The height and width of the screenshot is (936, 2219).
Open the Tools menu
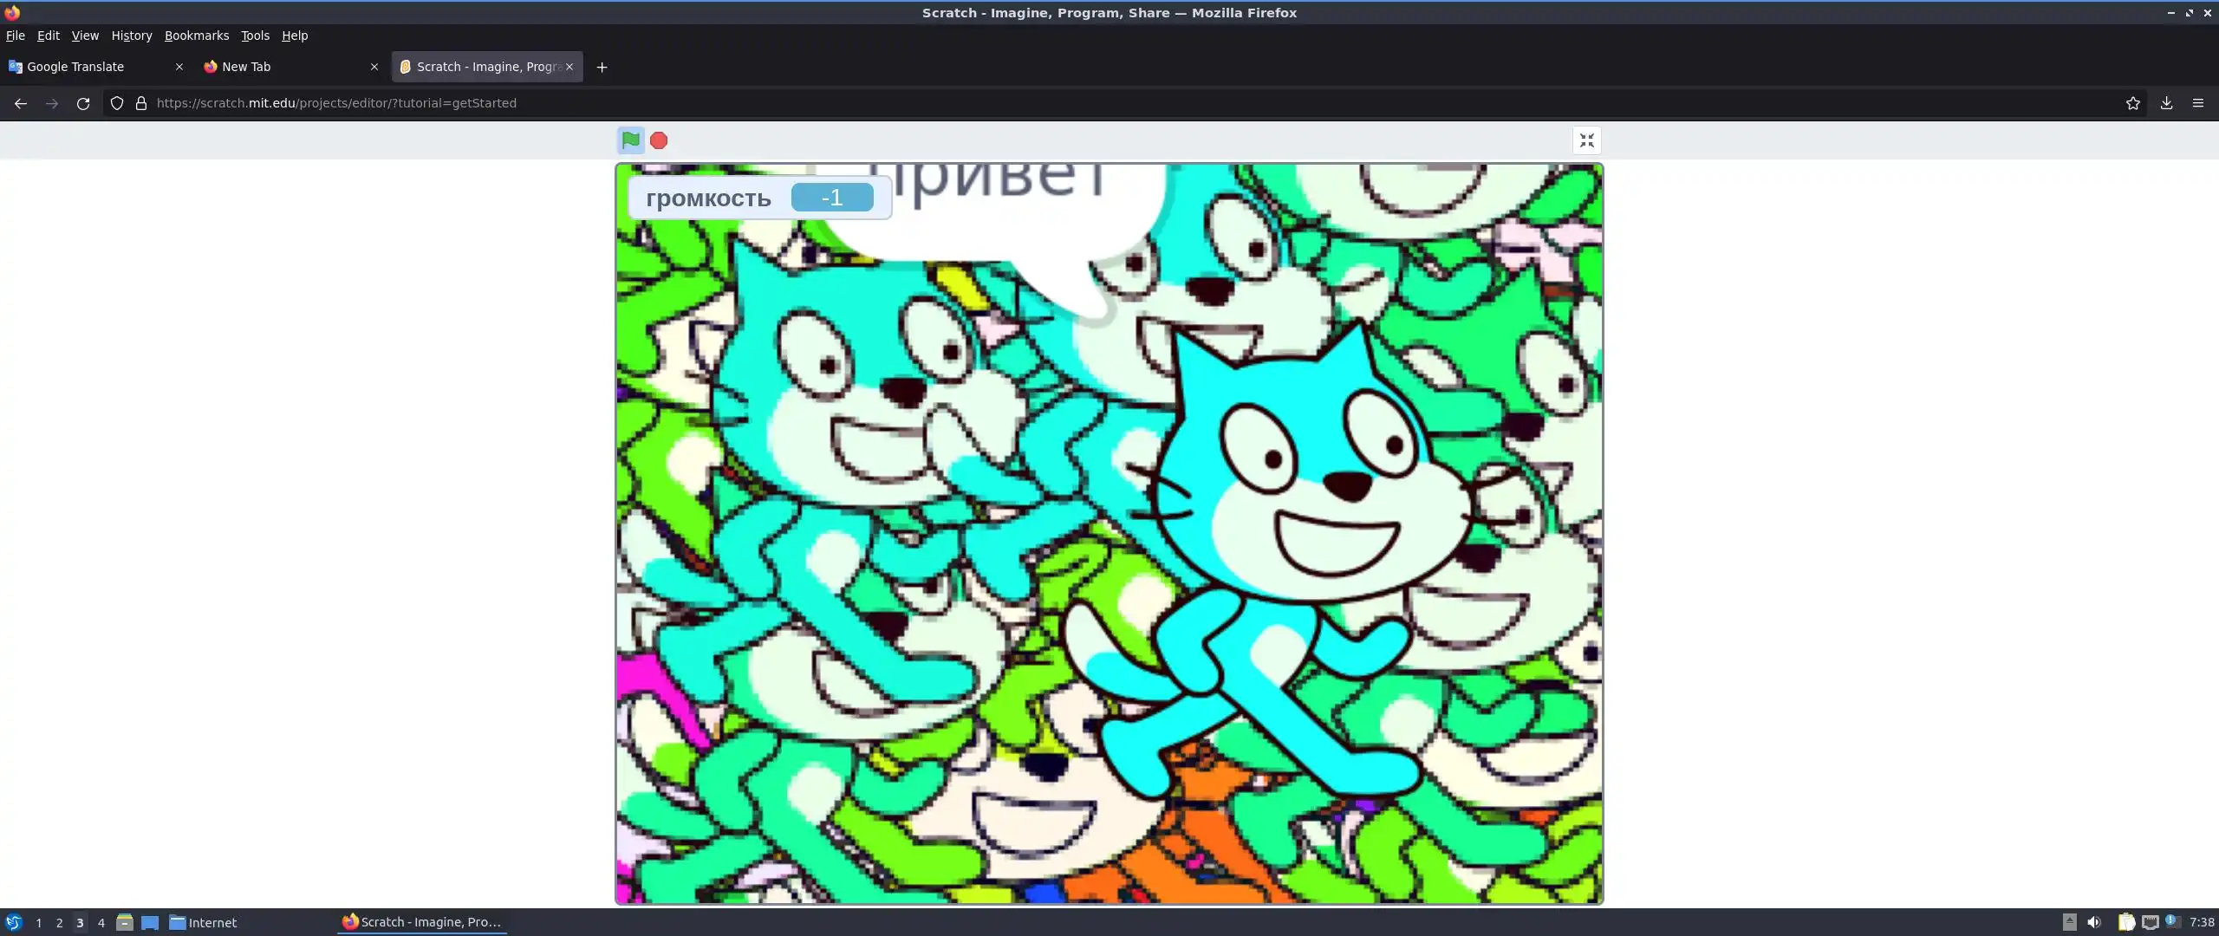click(x=255, y=36)
